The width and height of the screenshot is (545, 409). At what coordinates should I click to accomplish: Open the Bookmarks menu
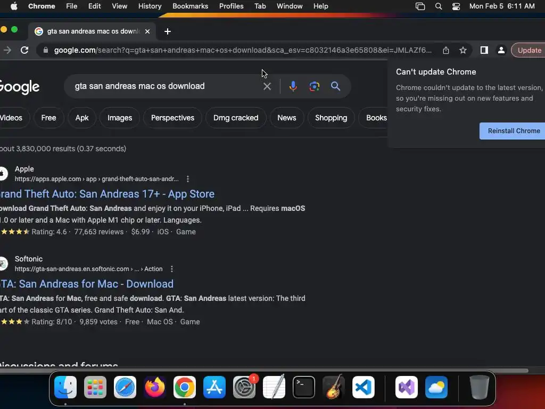(190, 6)
